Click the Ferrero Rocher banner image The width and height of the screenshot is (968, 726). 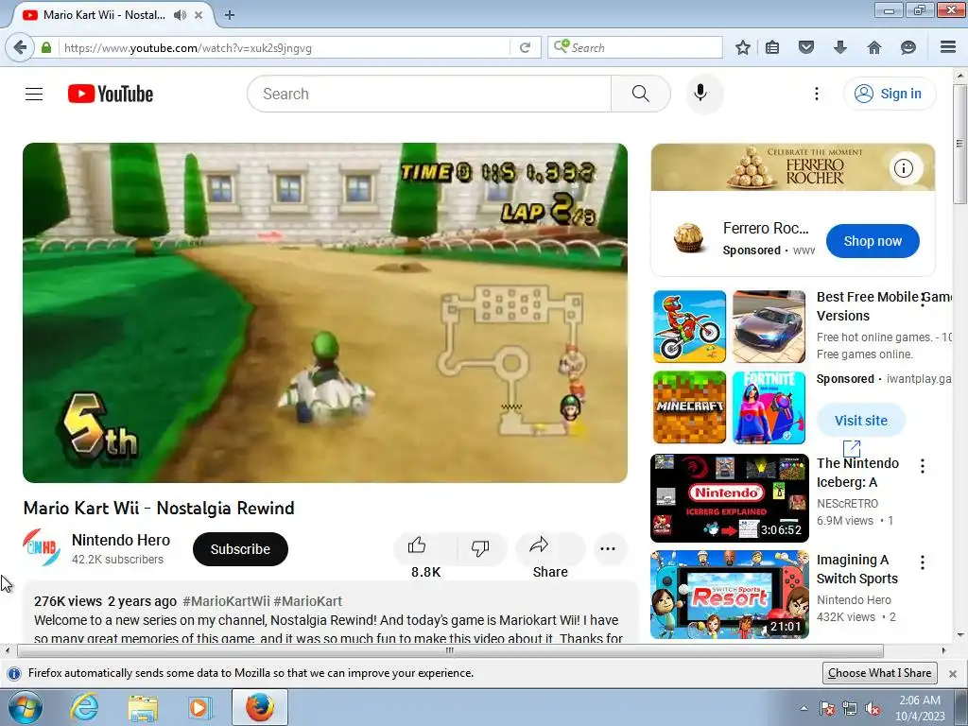(793, 167)
